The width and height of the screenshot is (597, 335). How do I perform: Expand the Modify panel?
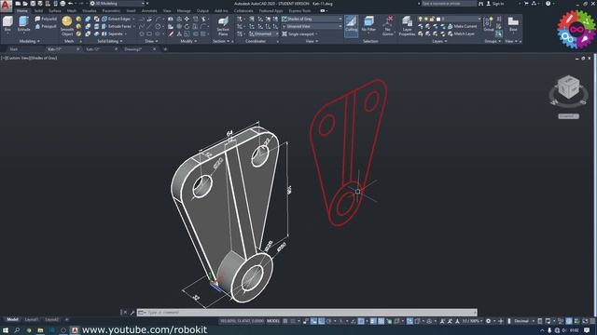point(188,41)
